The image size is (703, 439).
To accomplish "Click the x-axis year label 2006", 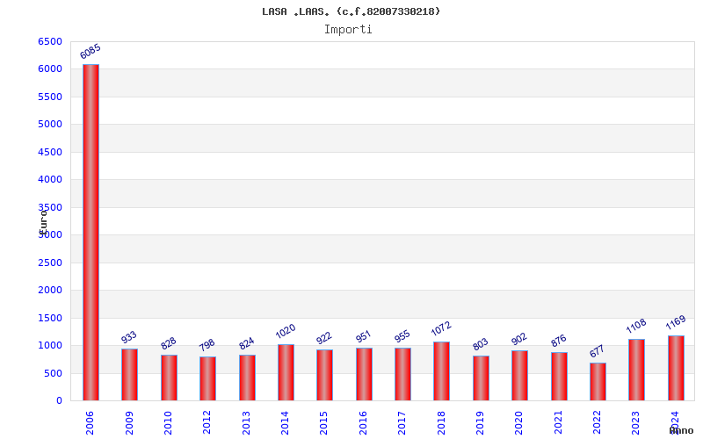I will click(90, 423).
